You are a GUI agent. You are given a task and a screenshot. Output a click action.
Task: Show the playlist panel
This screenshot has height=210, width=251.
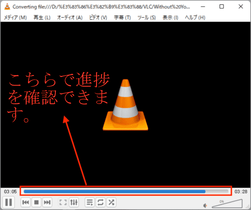click(89, 203)
